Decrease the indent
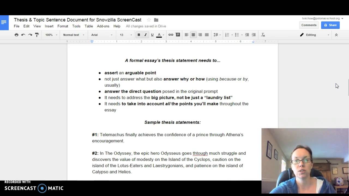Viewport: 349px width, 196px height. point(247,35)
